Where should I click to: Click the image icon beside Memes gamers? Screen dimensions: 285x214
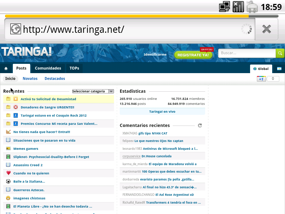[x=8, y=148]
